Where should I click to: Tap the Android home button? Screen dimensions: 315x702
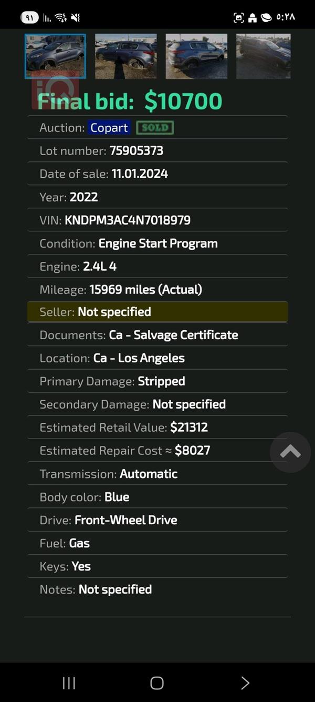[157, 683]
